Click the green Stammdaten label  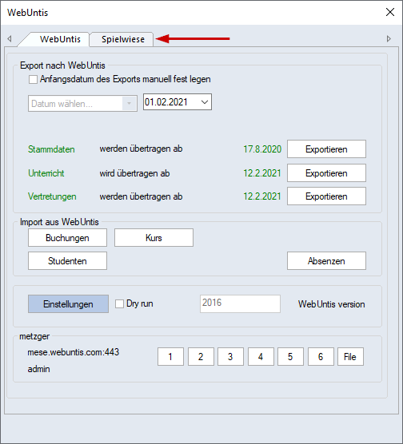(51, 149)
